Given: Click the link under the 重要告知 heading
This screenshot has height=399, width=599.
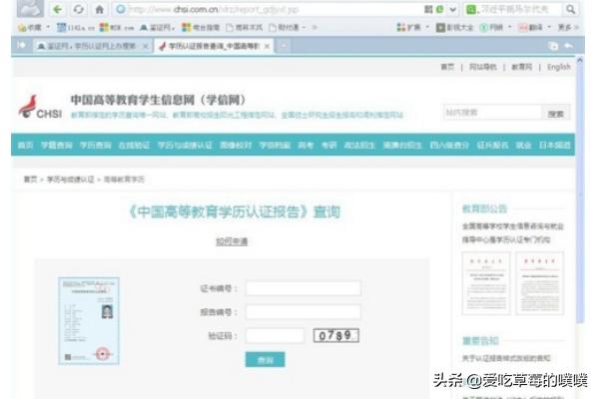Looking at the screenshot, I should click(x=506, y=358).
